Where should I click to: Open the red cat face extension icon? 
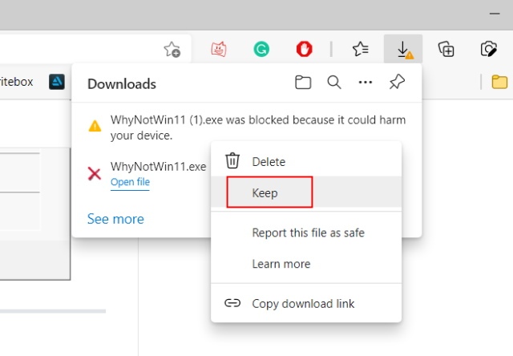click(x=219, y=50)
